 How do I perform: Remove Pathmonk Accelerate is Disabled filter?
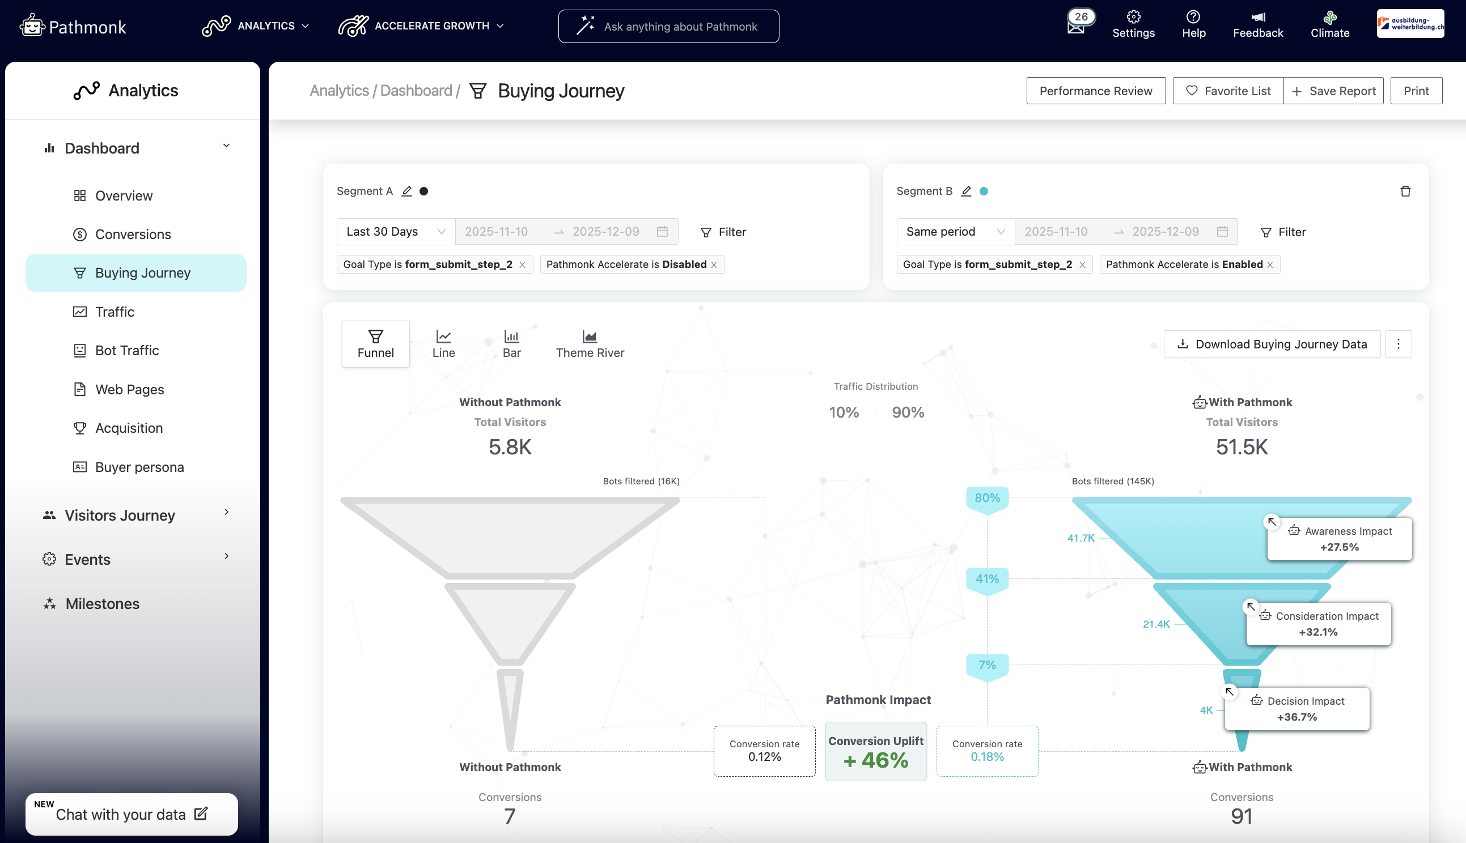coord(714,265)
